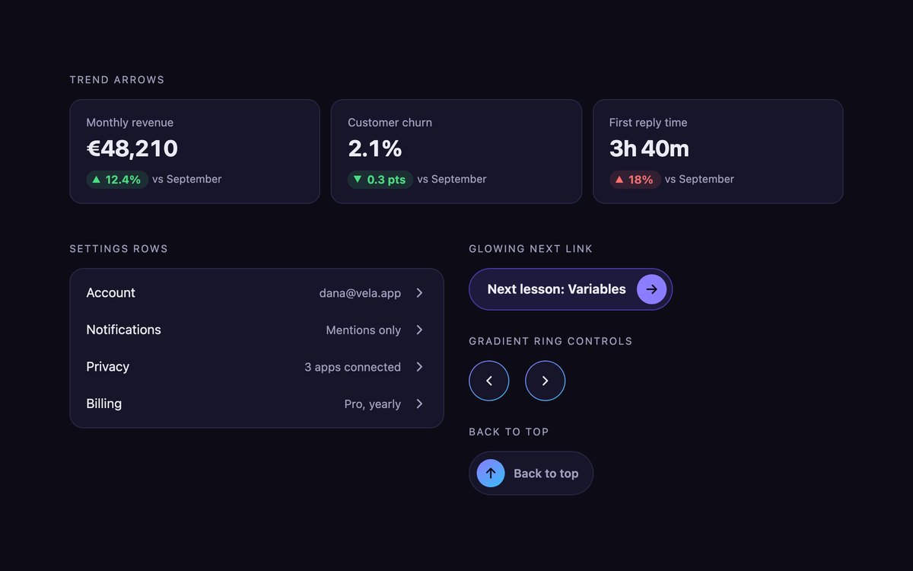Click the dana@vela.app value
Screen dimensions: 913x571
(360, 293)
